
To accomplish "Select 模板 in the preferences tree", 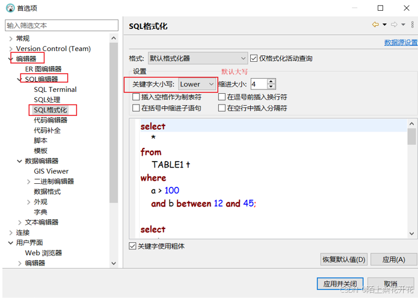I will pos(40,151).
